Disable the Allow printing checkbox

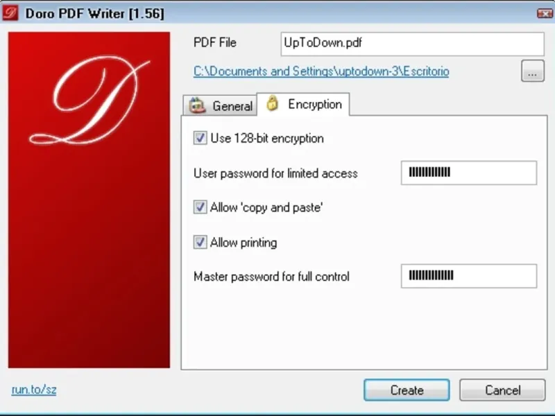200,242
